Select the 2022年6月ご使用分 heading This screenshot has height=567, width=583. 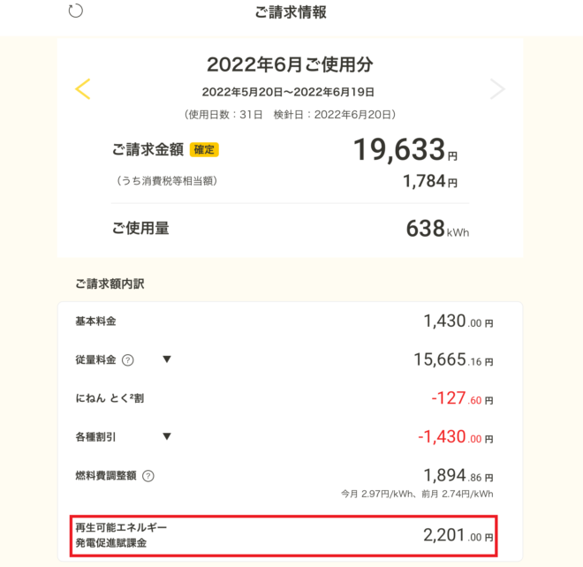[x=290, y=64]
